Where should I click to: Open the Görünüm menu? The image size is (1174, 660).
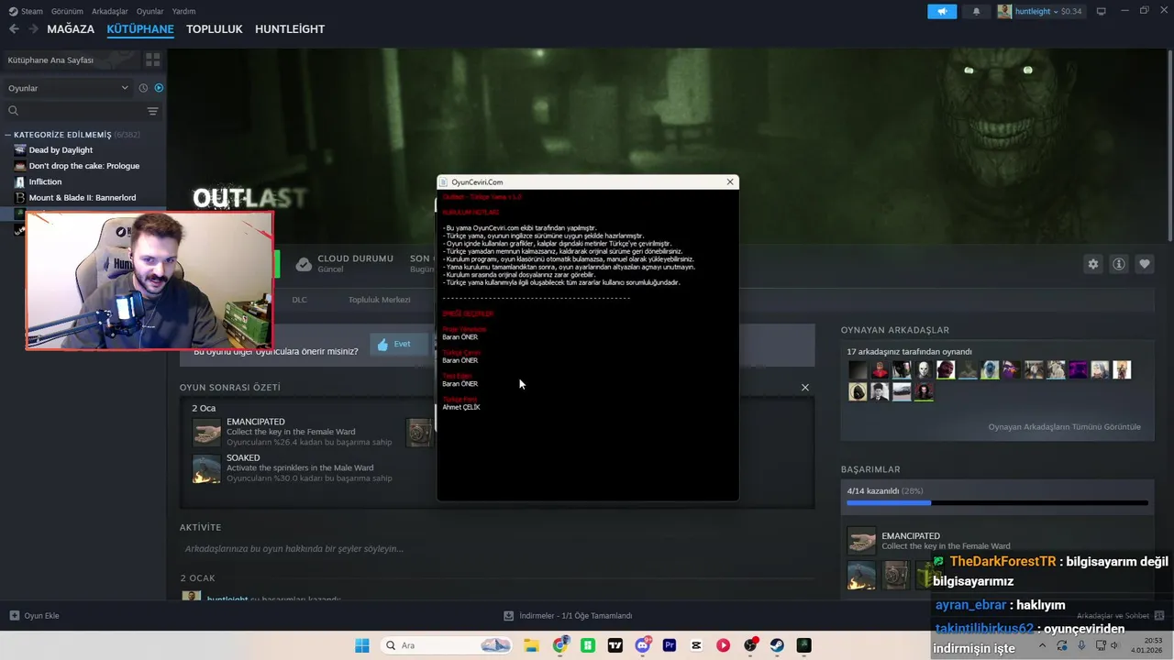[67, 11]
